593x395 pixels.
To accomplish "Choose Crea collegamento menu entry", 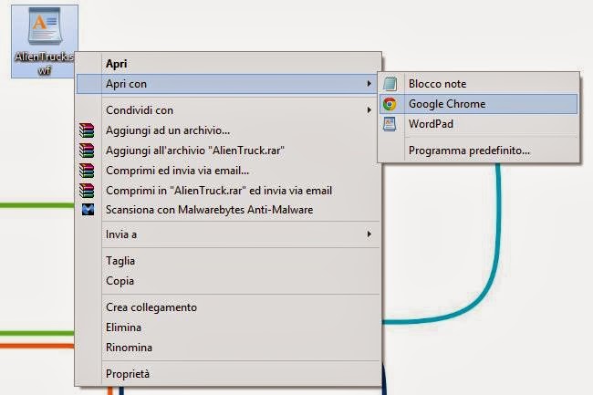I will coord(228,307).
